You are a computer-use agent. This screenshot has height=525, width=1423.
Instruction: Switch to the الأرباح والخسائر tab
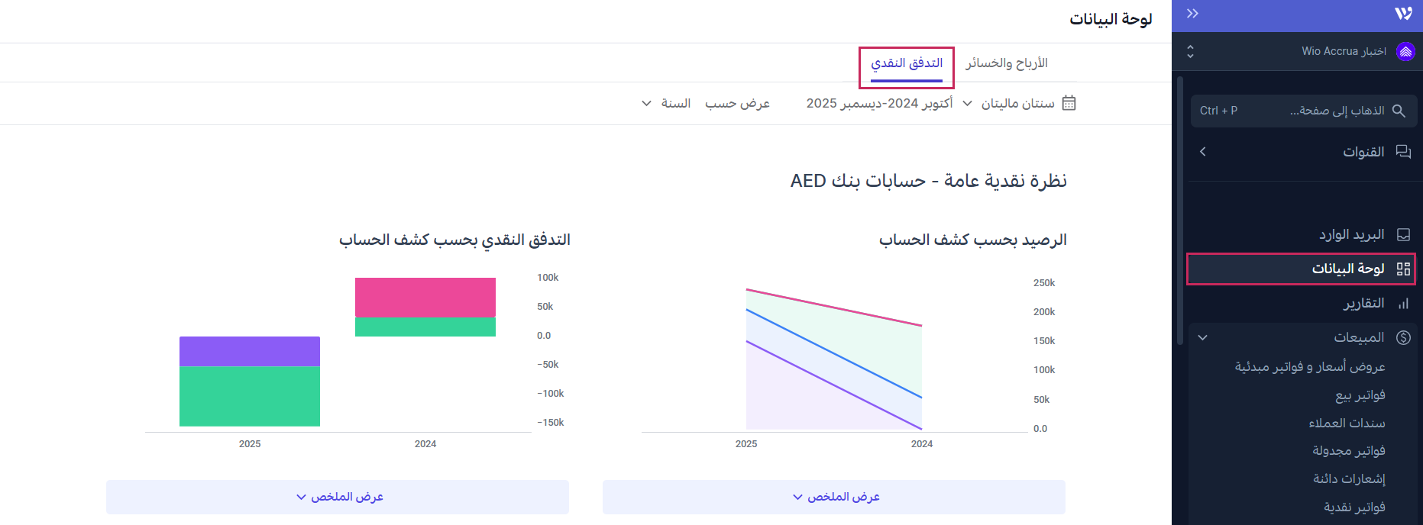1006,63
